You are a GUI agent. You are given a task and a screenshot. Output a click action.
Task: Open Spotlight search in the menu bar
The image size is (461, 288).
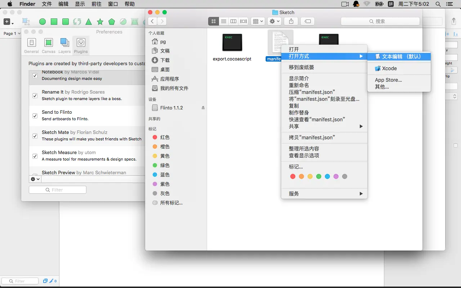click(438, 4)
